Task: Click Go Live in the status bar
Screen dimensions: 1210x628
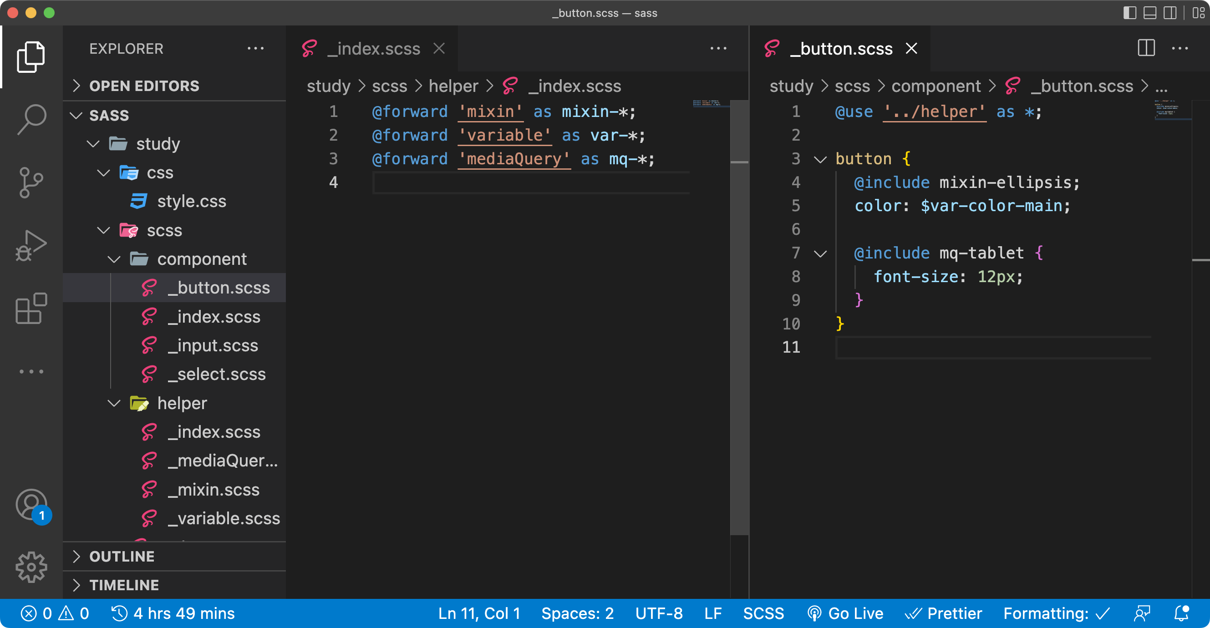Action: pyautogui.click(x=846, y=613)
